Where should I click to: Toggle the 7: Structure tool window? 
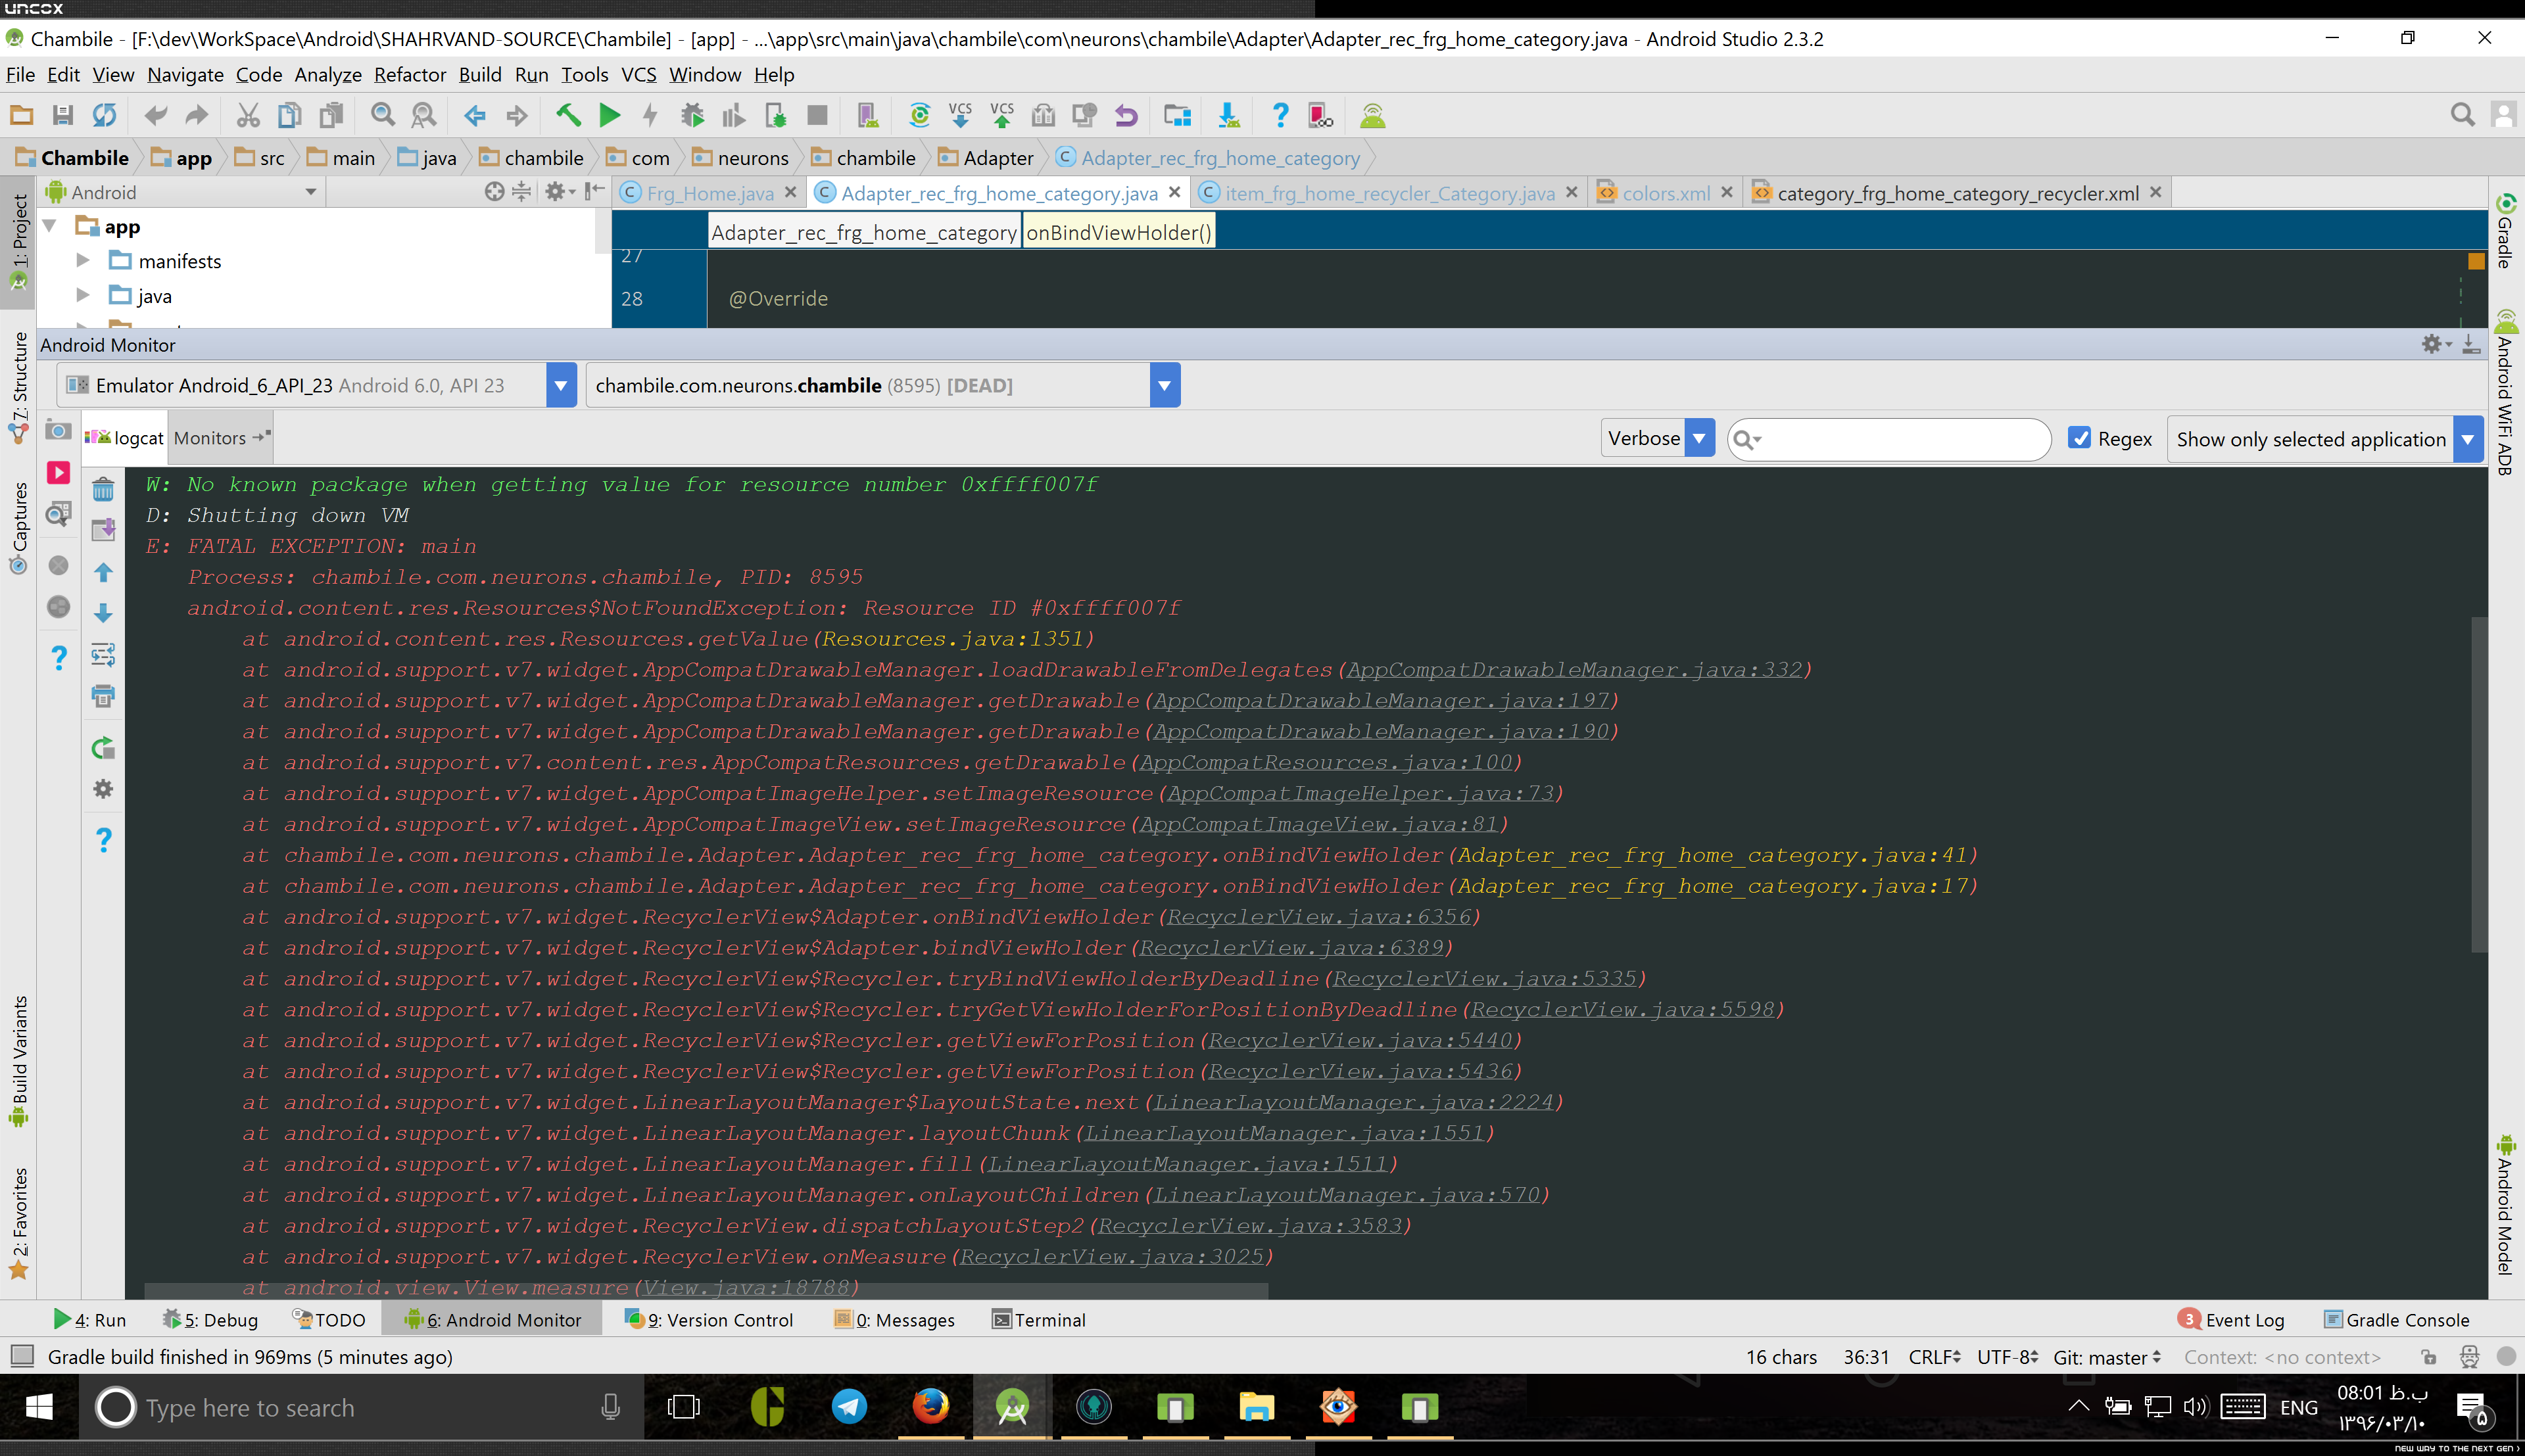tap(18, 387)
